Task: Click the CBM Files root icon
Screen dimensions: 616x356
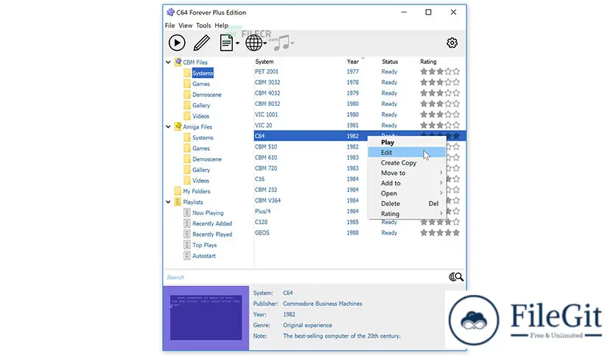Action: [x=178, y=62]
